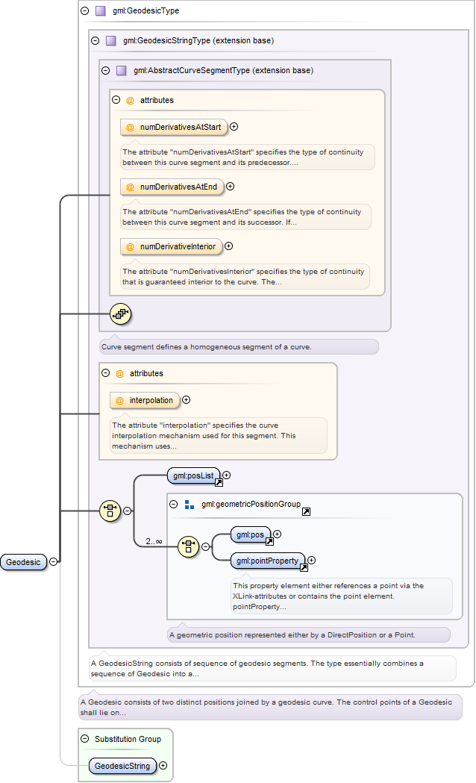The image size is (476, 783).
Task: Open gml:posList reference arrow icon
Action: tap(219, 482)
